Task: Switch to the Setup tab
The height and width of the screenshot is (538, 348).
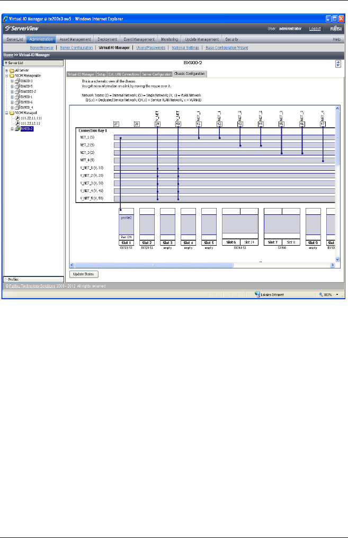Action: click(101, 74)
